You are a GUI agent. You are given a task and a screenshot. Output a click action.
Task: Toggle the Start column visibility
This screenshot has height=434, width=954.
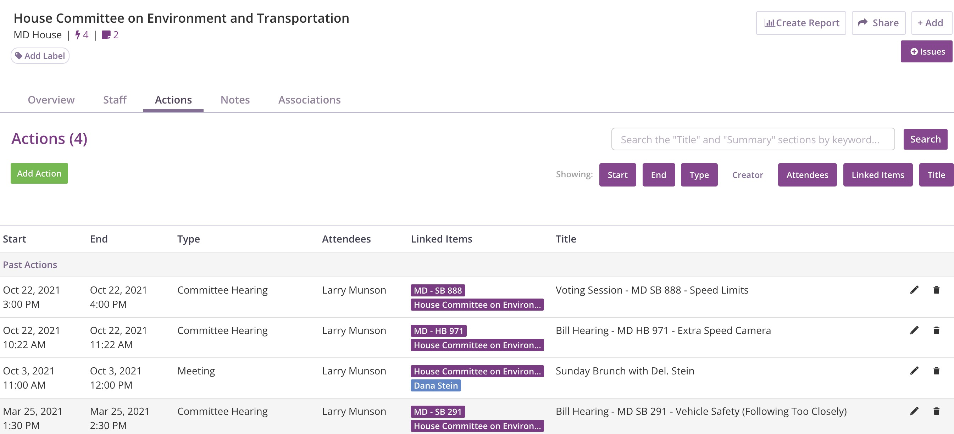(617, 175)
